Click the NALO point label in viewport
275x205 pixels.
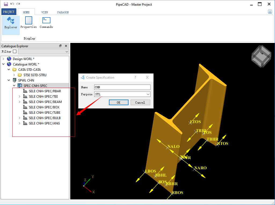pos(174,147)
